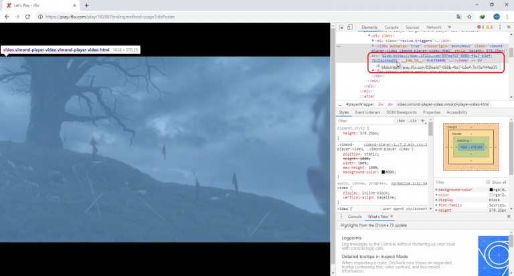The width and height of the screenshot is (514, 276).
Task: Expand the computed font-family property
Action: coord(436,205)
